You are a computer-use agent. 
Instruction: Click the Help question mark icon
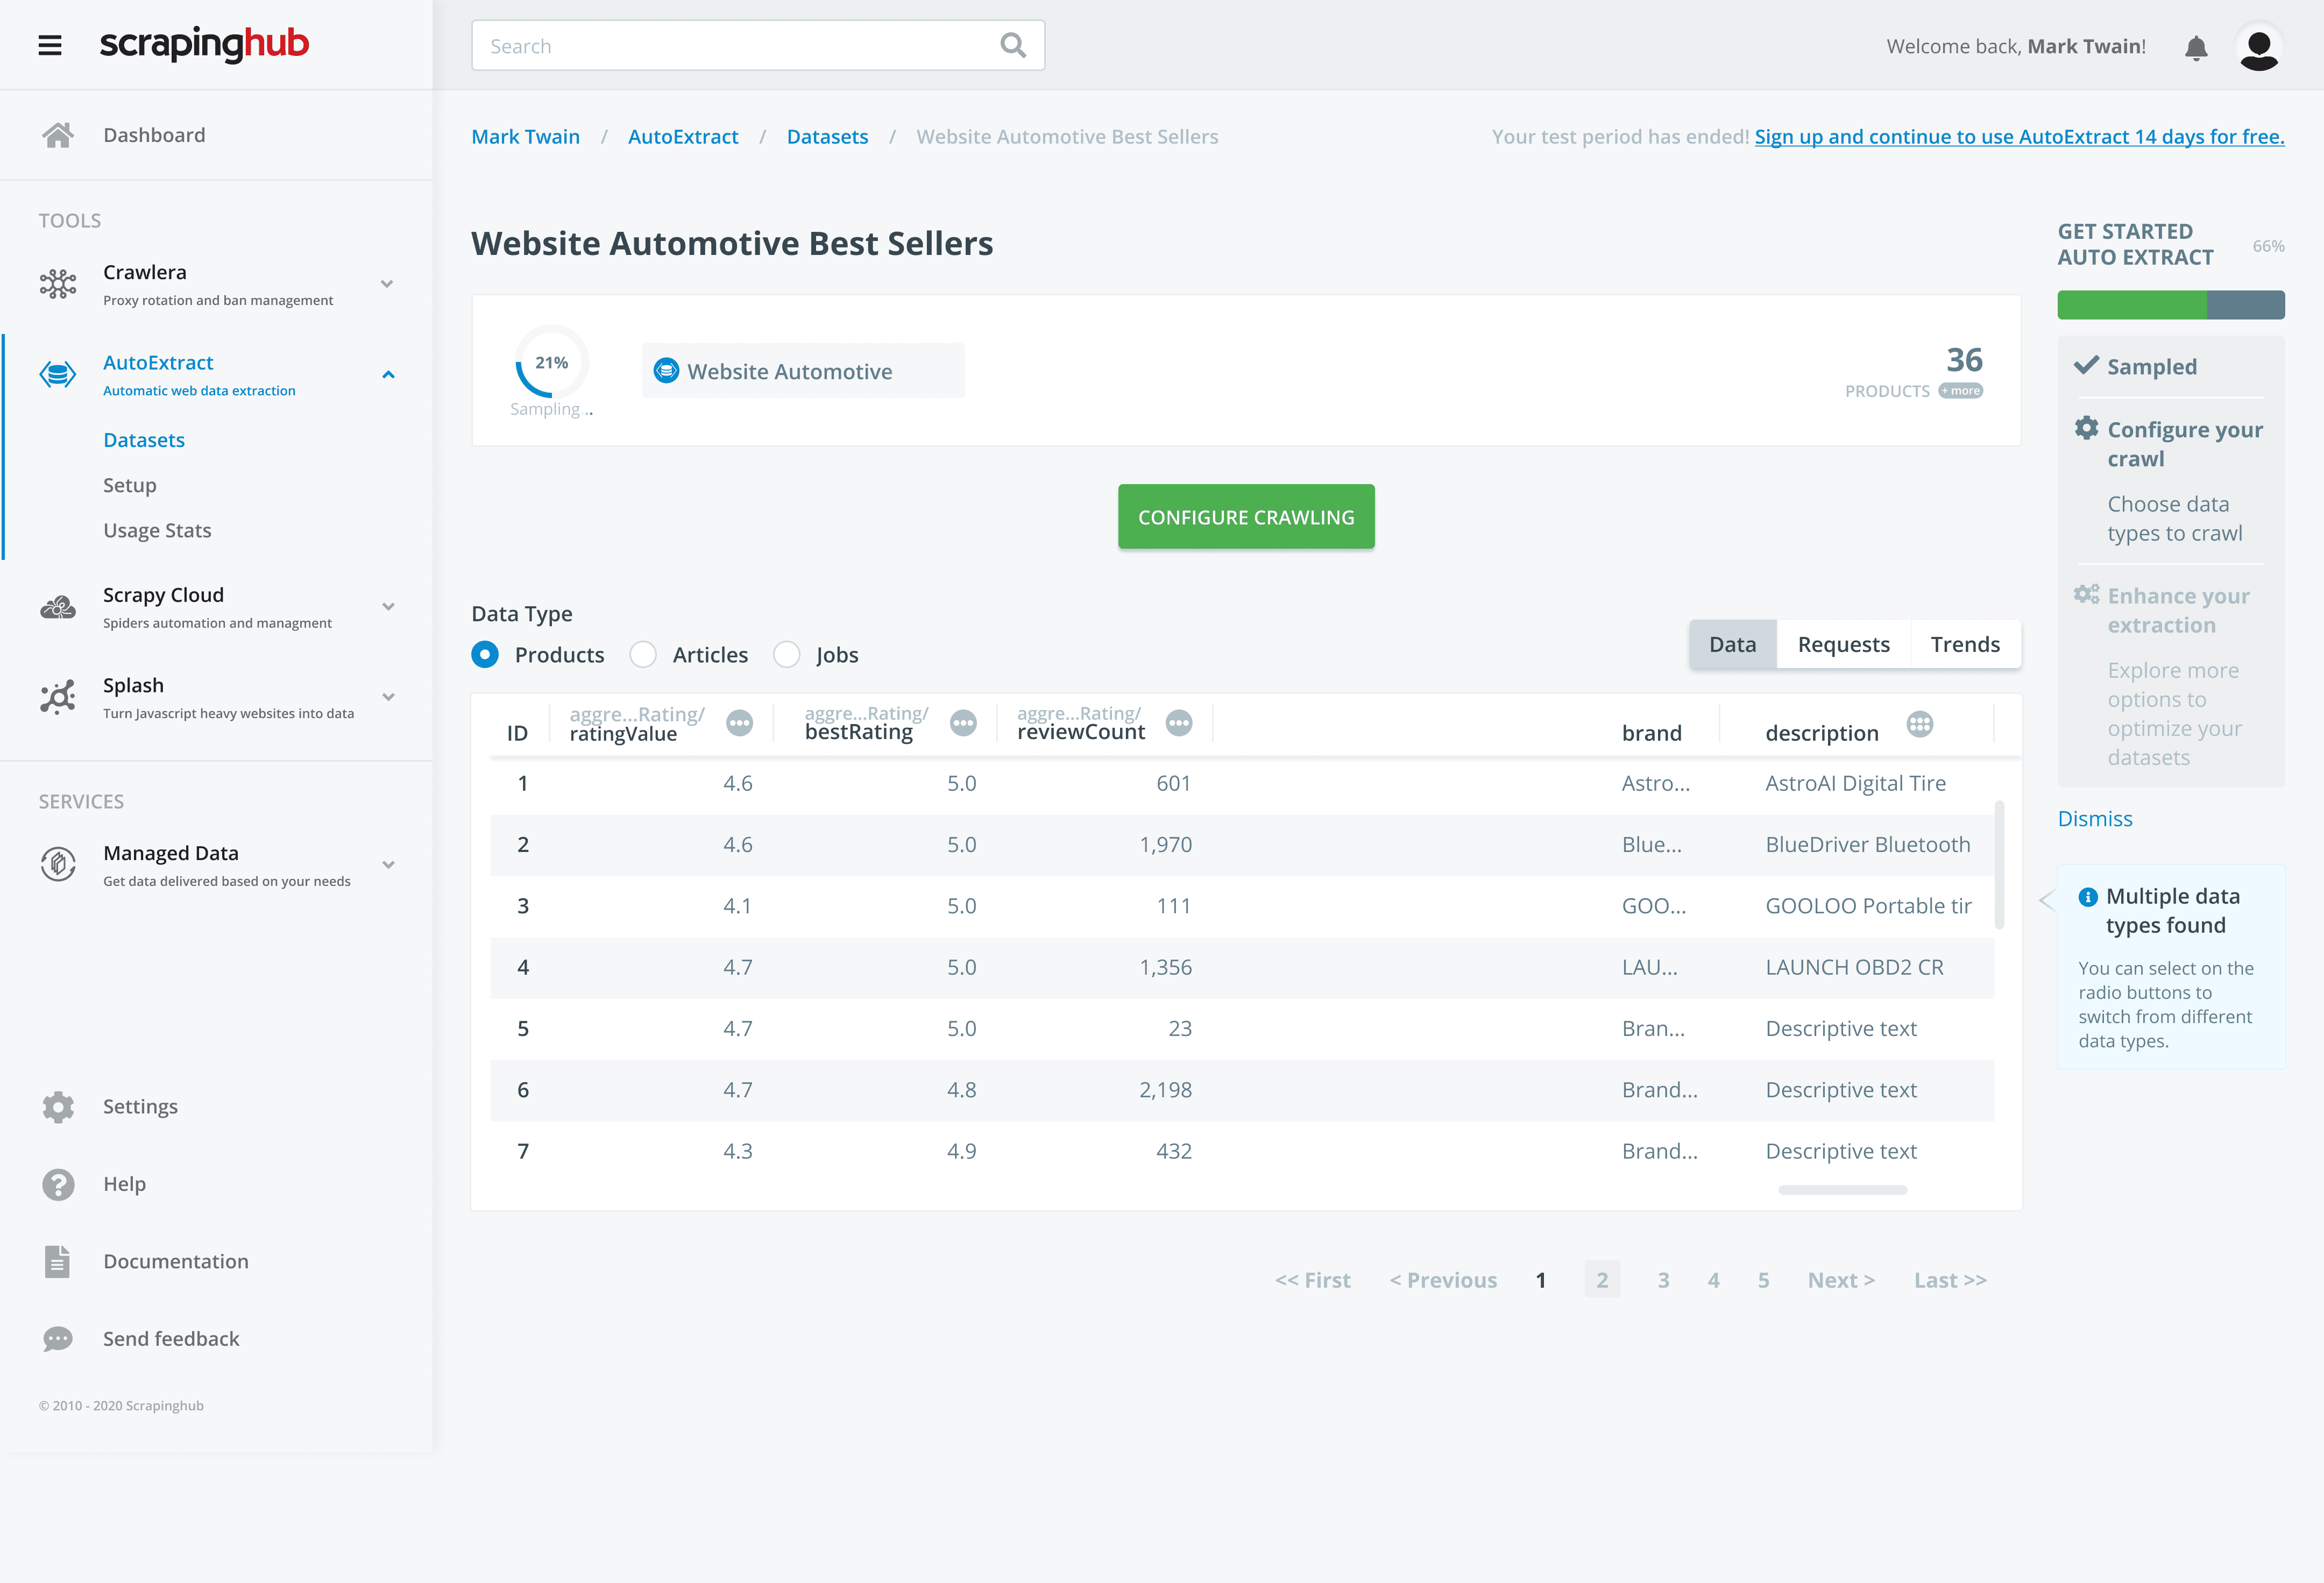(58, 1184)
